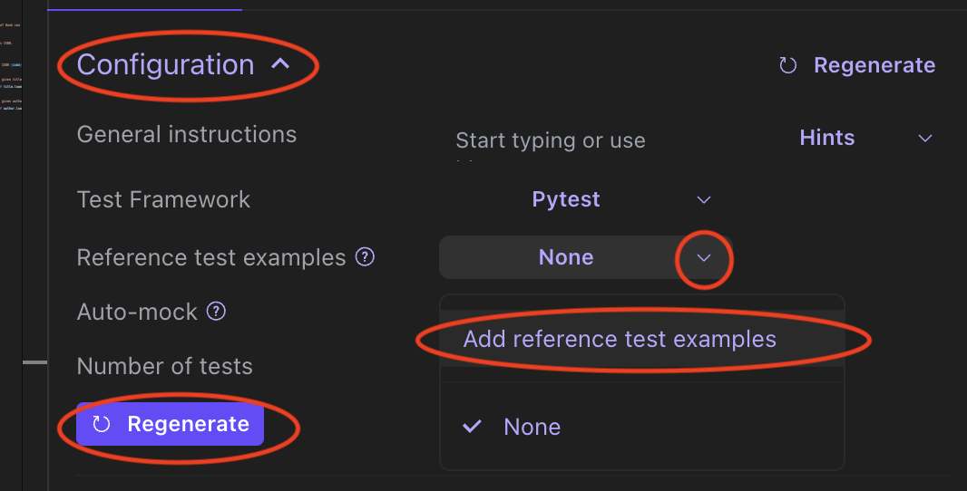Open the Hints dropdown arrow

coord(924,138)
